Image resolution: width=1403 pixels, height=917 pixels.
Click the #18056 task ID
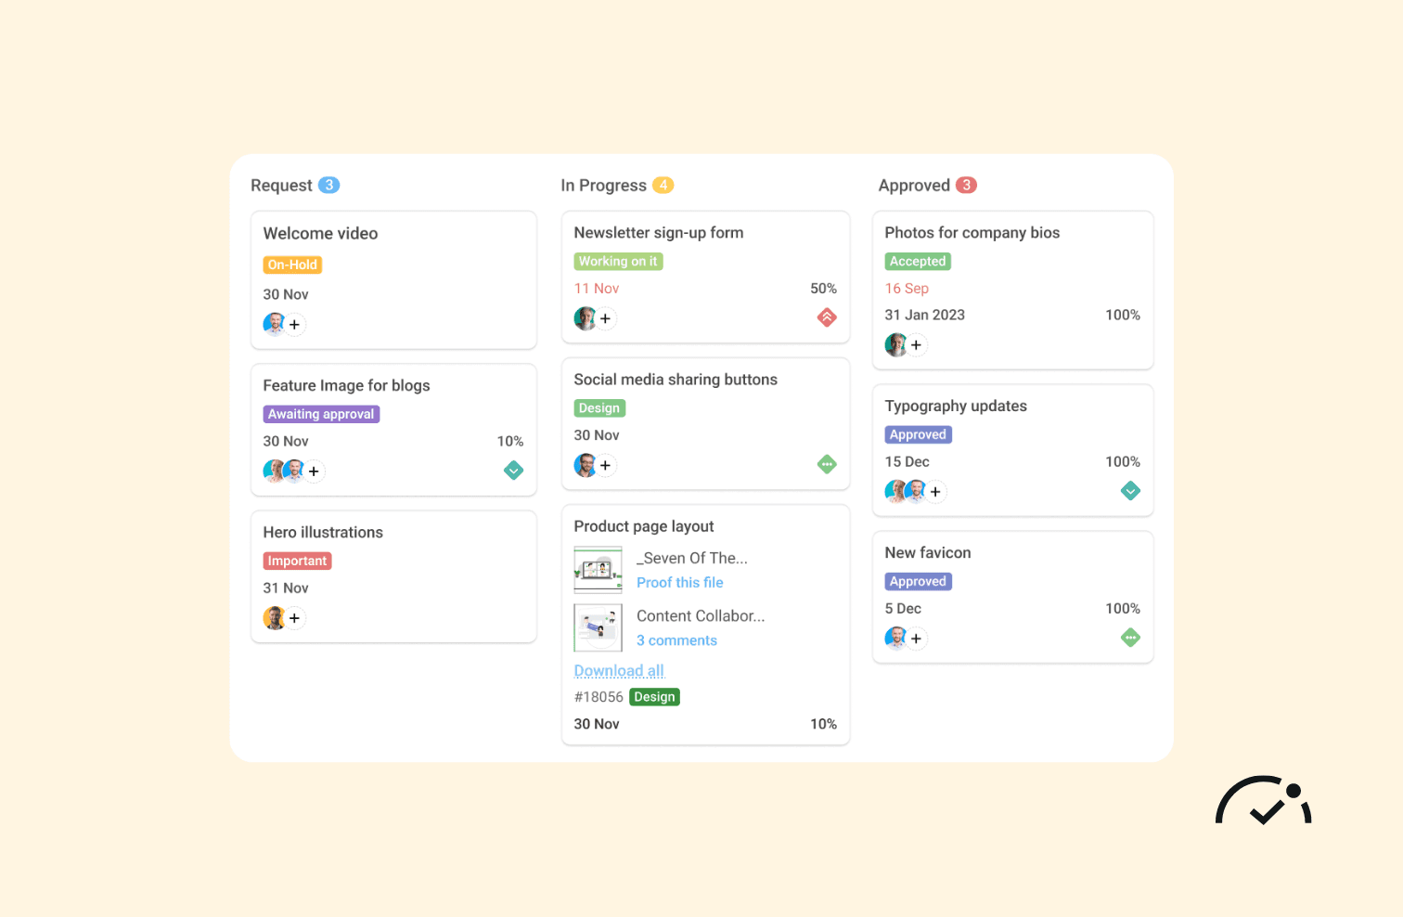click(599, 697)
